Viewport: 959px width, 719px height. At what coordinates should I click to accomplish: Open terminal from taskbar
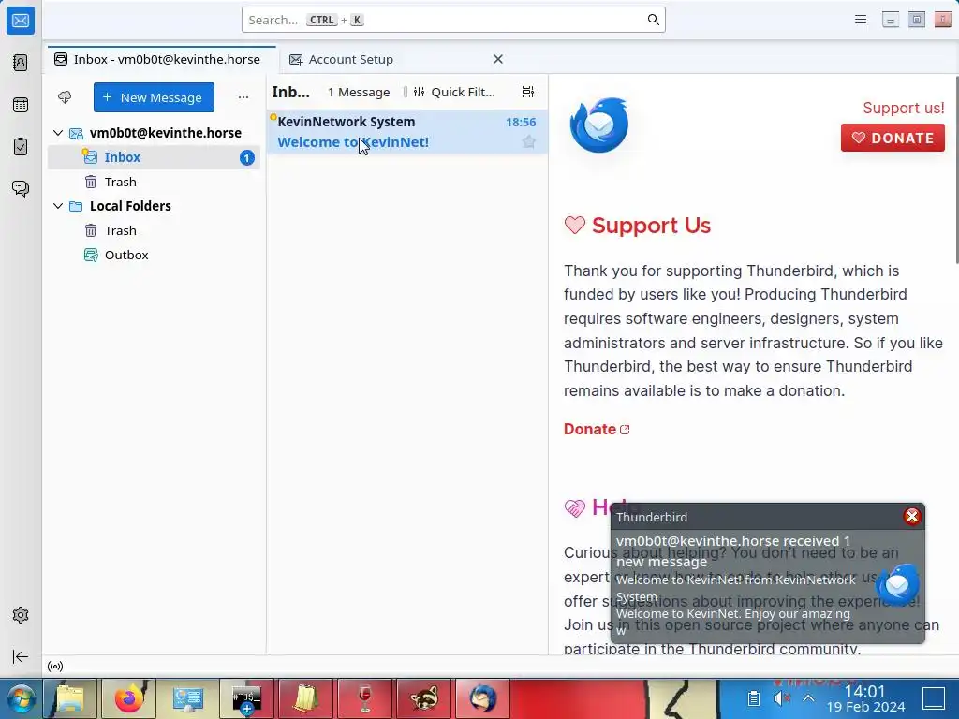(x=247, y=698)
